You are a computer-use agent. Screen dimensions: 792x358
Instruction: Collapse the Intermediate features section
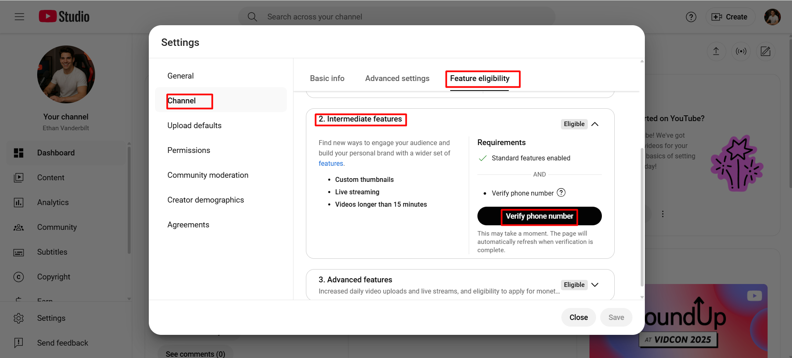(595, 124)
